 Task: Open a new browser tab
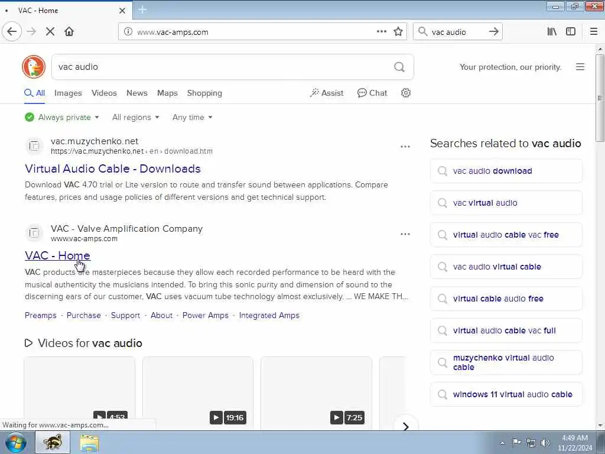[x=142, y=10]
